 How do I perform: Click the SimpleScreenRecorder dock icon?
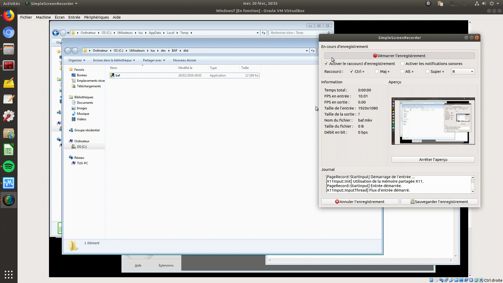tap(9, 200)
